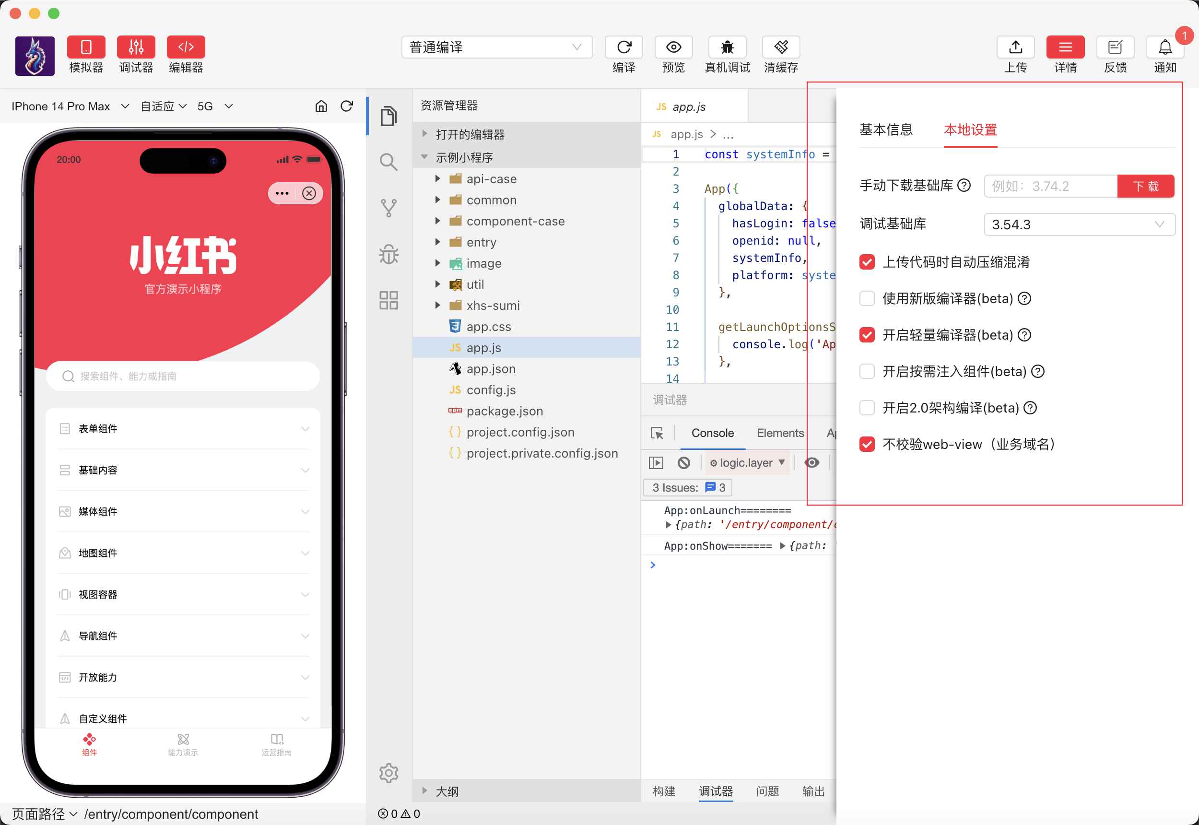Image resolution: width=1199 pixels, height=825 pixels.
Task: Switch to the 基本信息 tab
Action: pyautogui.click(x=886, y=129)
